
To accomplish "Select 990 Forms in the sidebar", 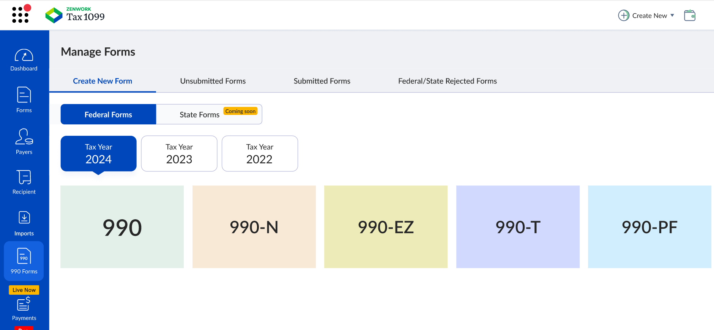I will tap(24, 261).
